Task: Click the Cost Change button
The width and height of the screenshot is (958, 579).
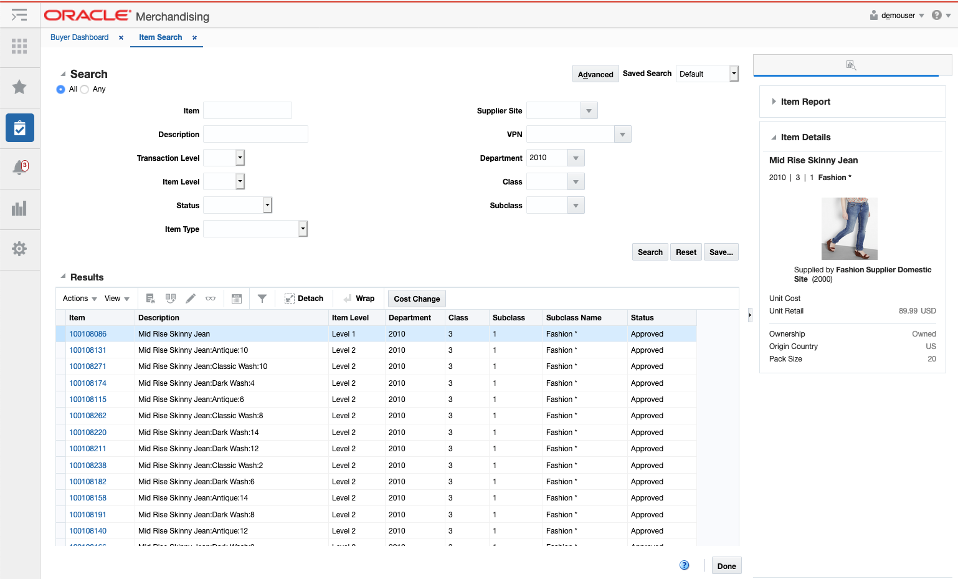Action: (x=416, y=298)
